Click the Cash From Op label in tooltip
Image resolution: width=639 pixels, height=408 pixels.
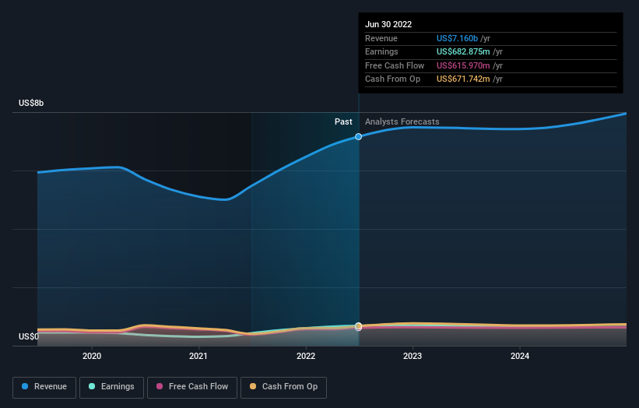(x=392, y=79)
